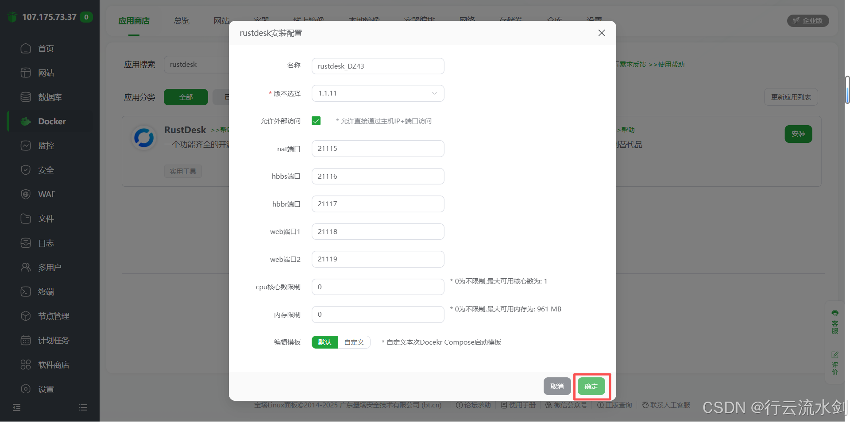Uncheck the allow external access (允许外部访问) checkbox
Image resolution: width=850 pixels, height=422 pixels.
316,121
